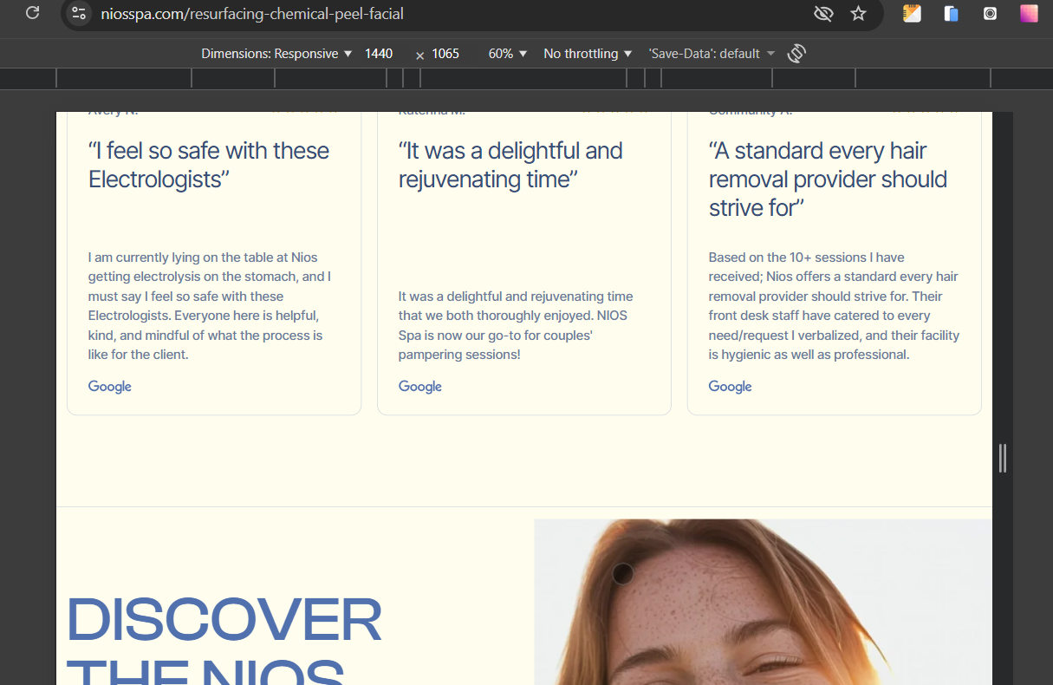The image size is (1053, 685).
Task: Click the crossed-out eye icon in address bar
Action: [x=823, y=13]
